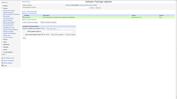The height and width of the screenshot is (99, 177).
Task: Click the Module Config link
Action: tap(26, 2)
